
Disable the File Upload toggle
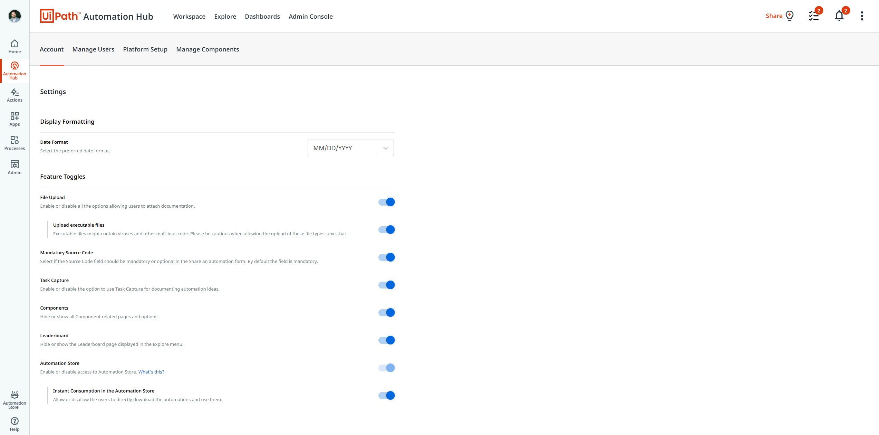[386, 202]
